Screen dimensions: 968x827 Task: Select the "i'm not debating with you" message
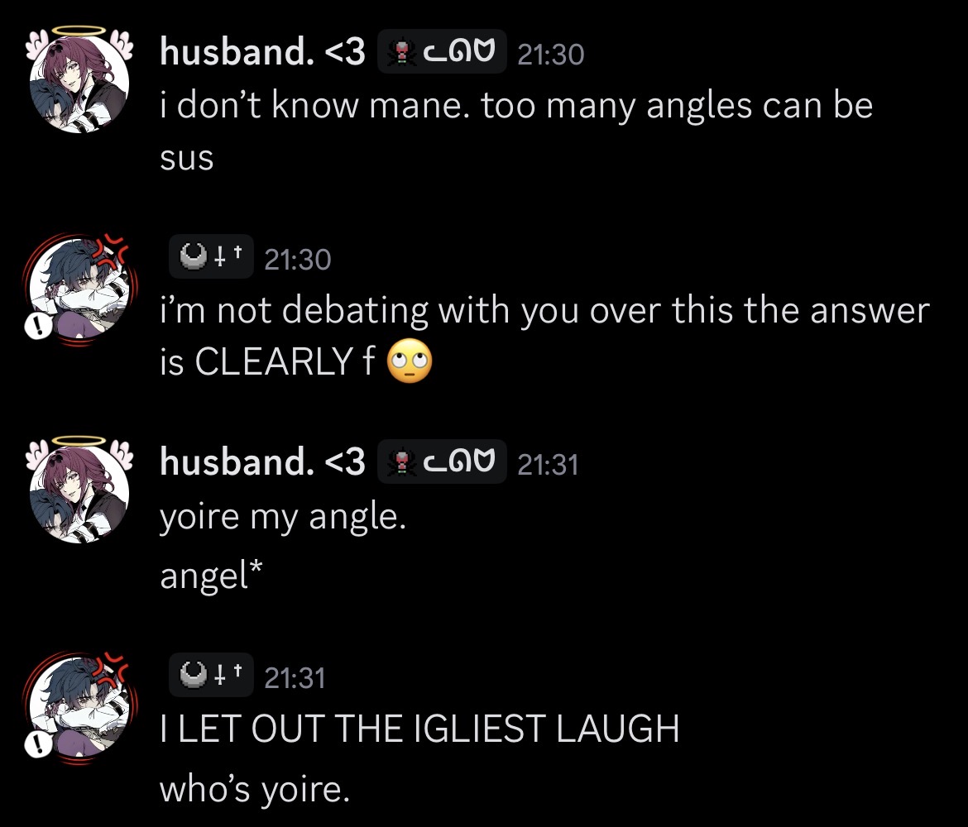click(x=544, y=335)
